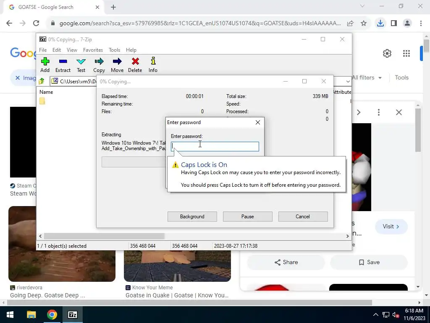Click the network tray icon
Screen dimensions: 430x323
point(386,315)
